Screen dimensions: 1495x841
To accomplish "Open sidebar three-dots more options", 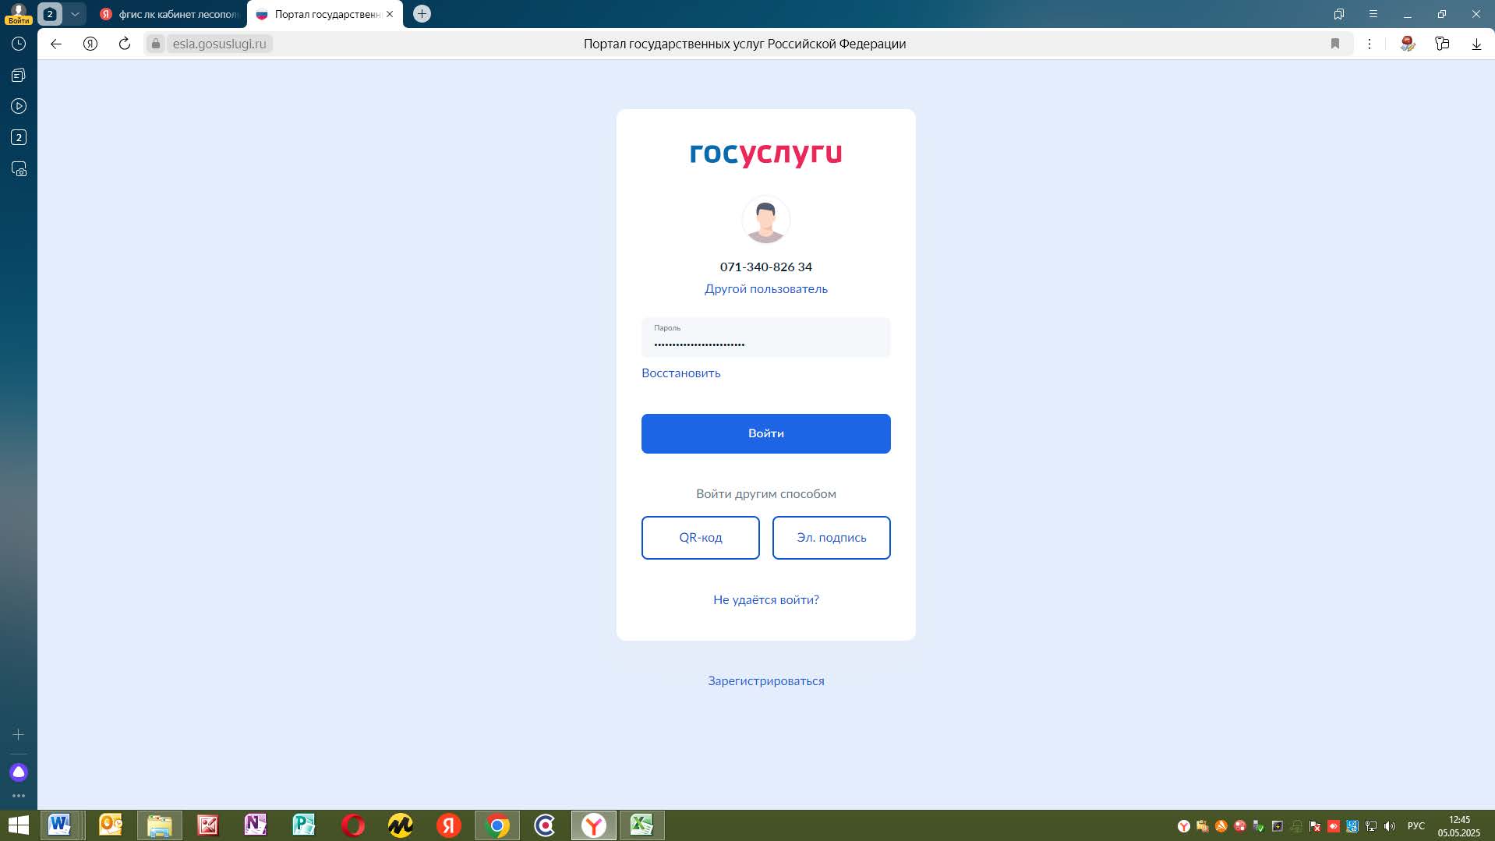I will tap(19, 796).
